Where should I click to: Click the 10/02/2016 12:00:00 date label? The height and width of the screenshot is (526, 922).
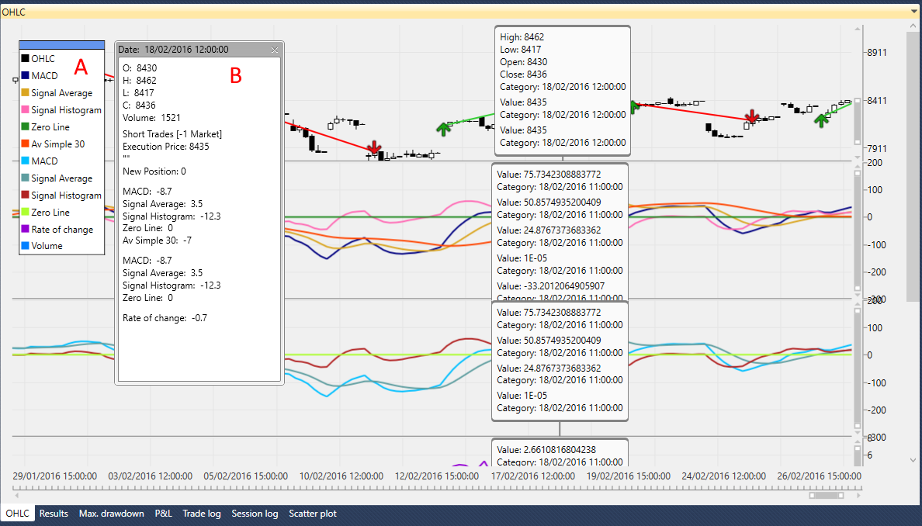[x=341, y=476]
